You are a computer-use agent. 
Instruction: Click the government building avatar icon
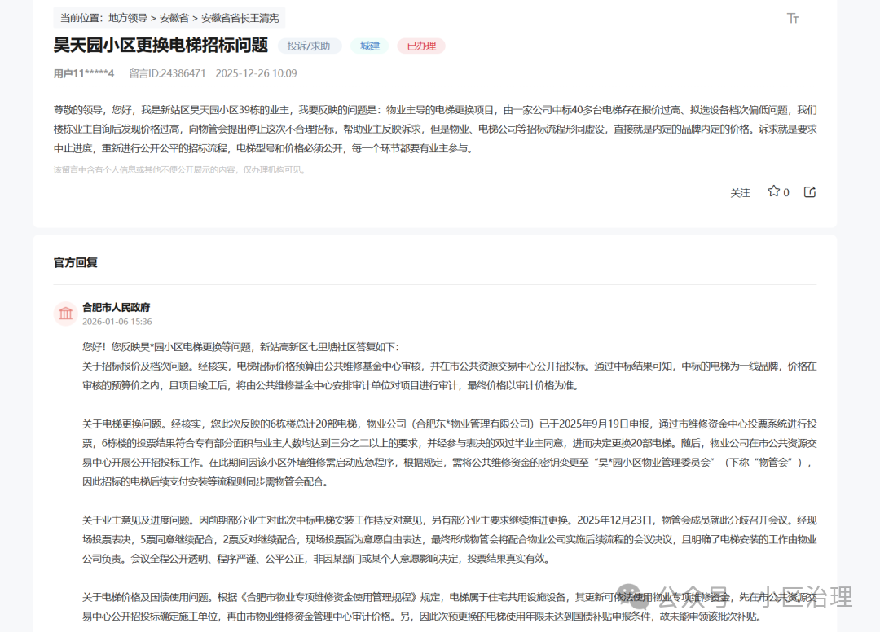pyautogui.click(x=66, y=314)
